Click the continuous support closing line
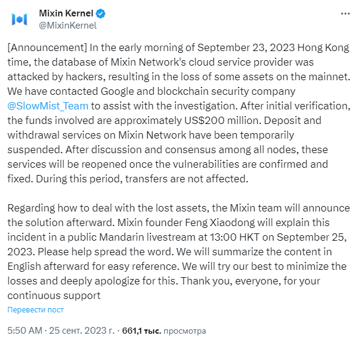 click(x=54, y=296)
